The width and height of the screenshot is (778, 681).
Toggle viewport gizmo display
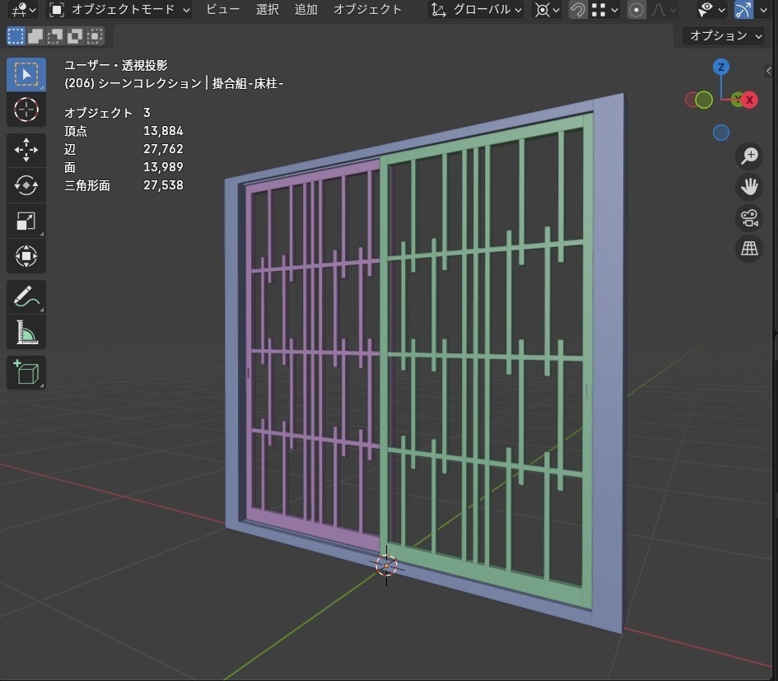tap(743, 9)
